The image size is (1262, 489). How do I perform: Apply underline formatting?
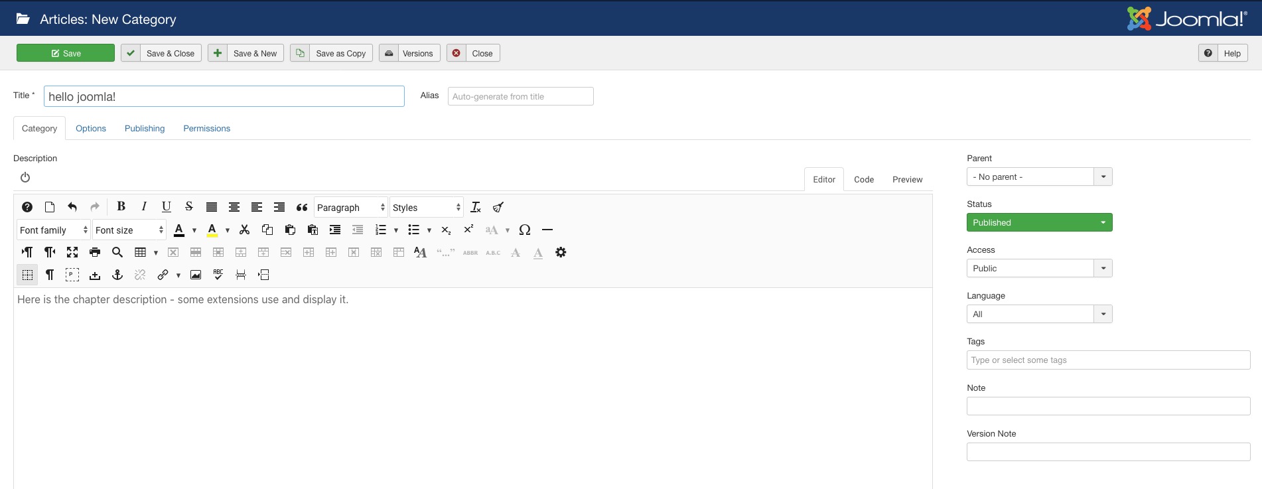(167, 207)
